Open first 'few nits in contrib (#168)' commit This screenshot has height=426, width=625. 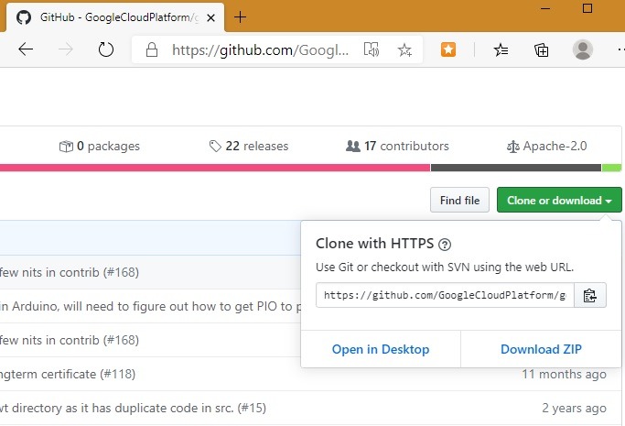point(70,272)
